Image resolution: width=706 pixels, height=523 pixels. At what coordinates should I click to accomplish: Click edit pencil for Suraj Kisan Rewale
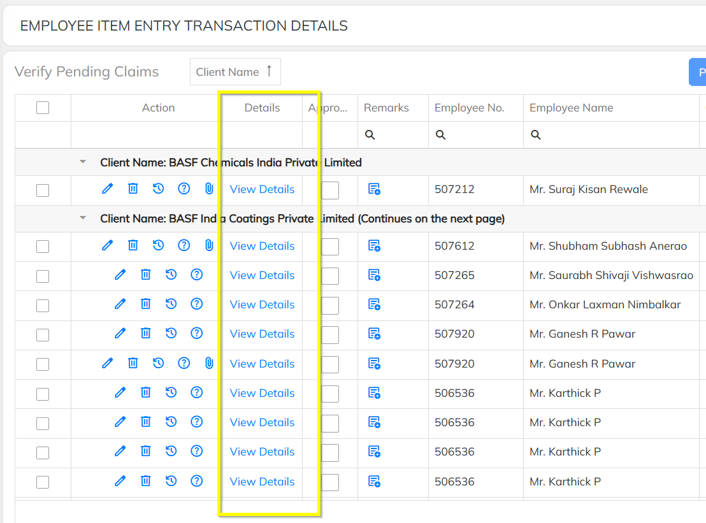tap(107, 189)
